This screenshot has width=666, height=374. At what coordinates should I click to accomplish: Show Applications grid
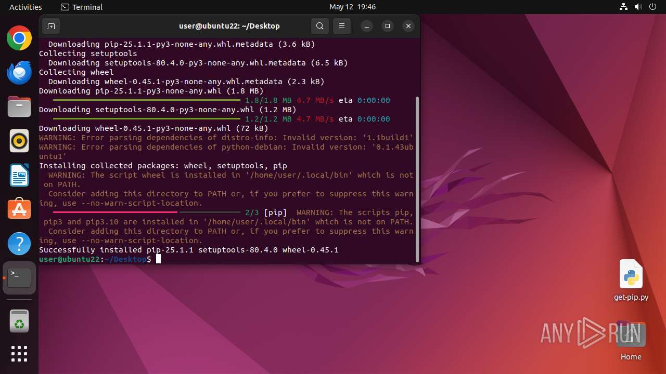coord(19,354)
